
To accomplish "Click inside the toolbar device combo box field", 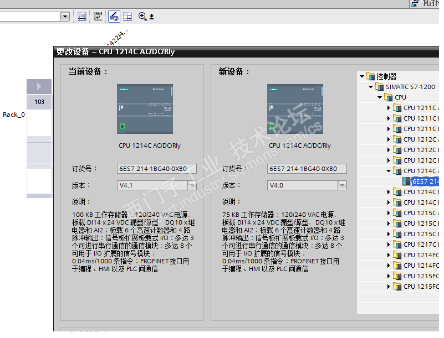I will [x=30, y=17].
